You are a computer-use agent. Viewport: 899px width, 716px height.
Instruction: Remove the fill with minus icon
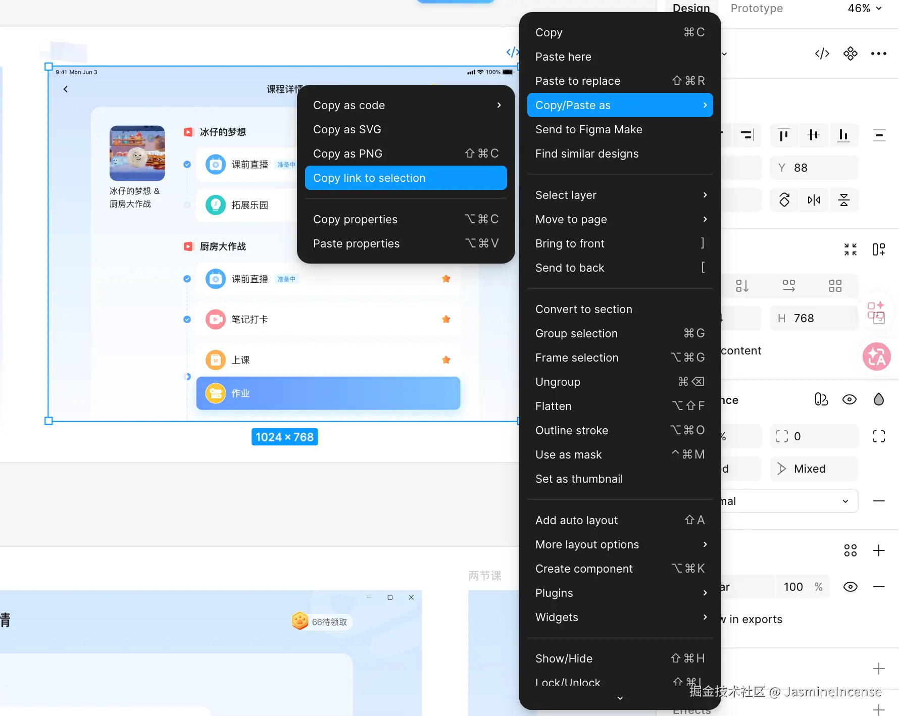pos(879,587)
